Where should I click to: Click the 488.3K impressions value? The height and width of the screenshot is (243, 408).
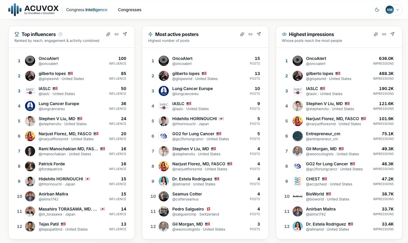point(386,74)
